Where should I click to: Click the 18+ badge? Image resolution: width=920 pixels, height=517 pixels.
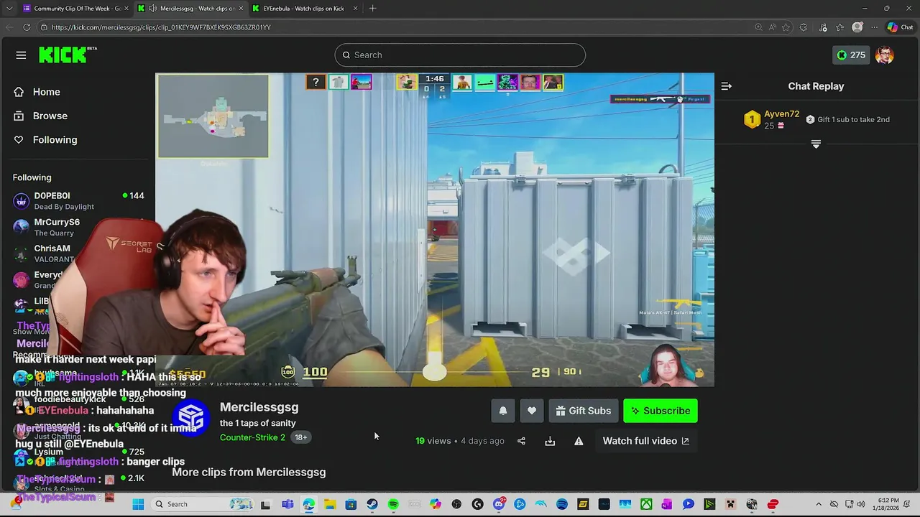click(x=300, y=437)
